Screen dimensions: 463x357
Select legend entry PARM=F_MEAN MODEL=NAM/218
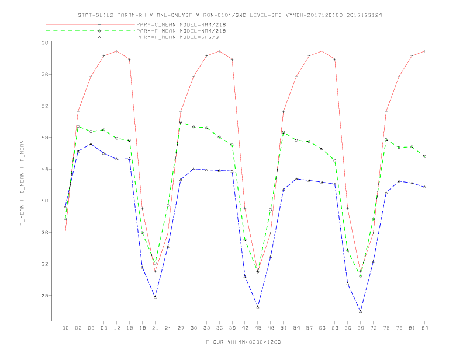tap(181, 31)
